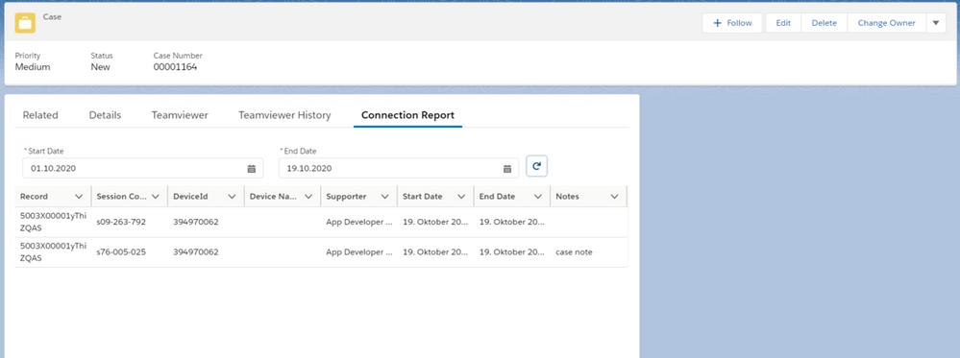Image resolution: width=960 pixels, height=358 pixels.
Task: Expand End Date column header menu
Action: 537,197
